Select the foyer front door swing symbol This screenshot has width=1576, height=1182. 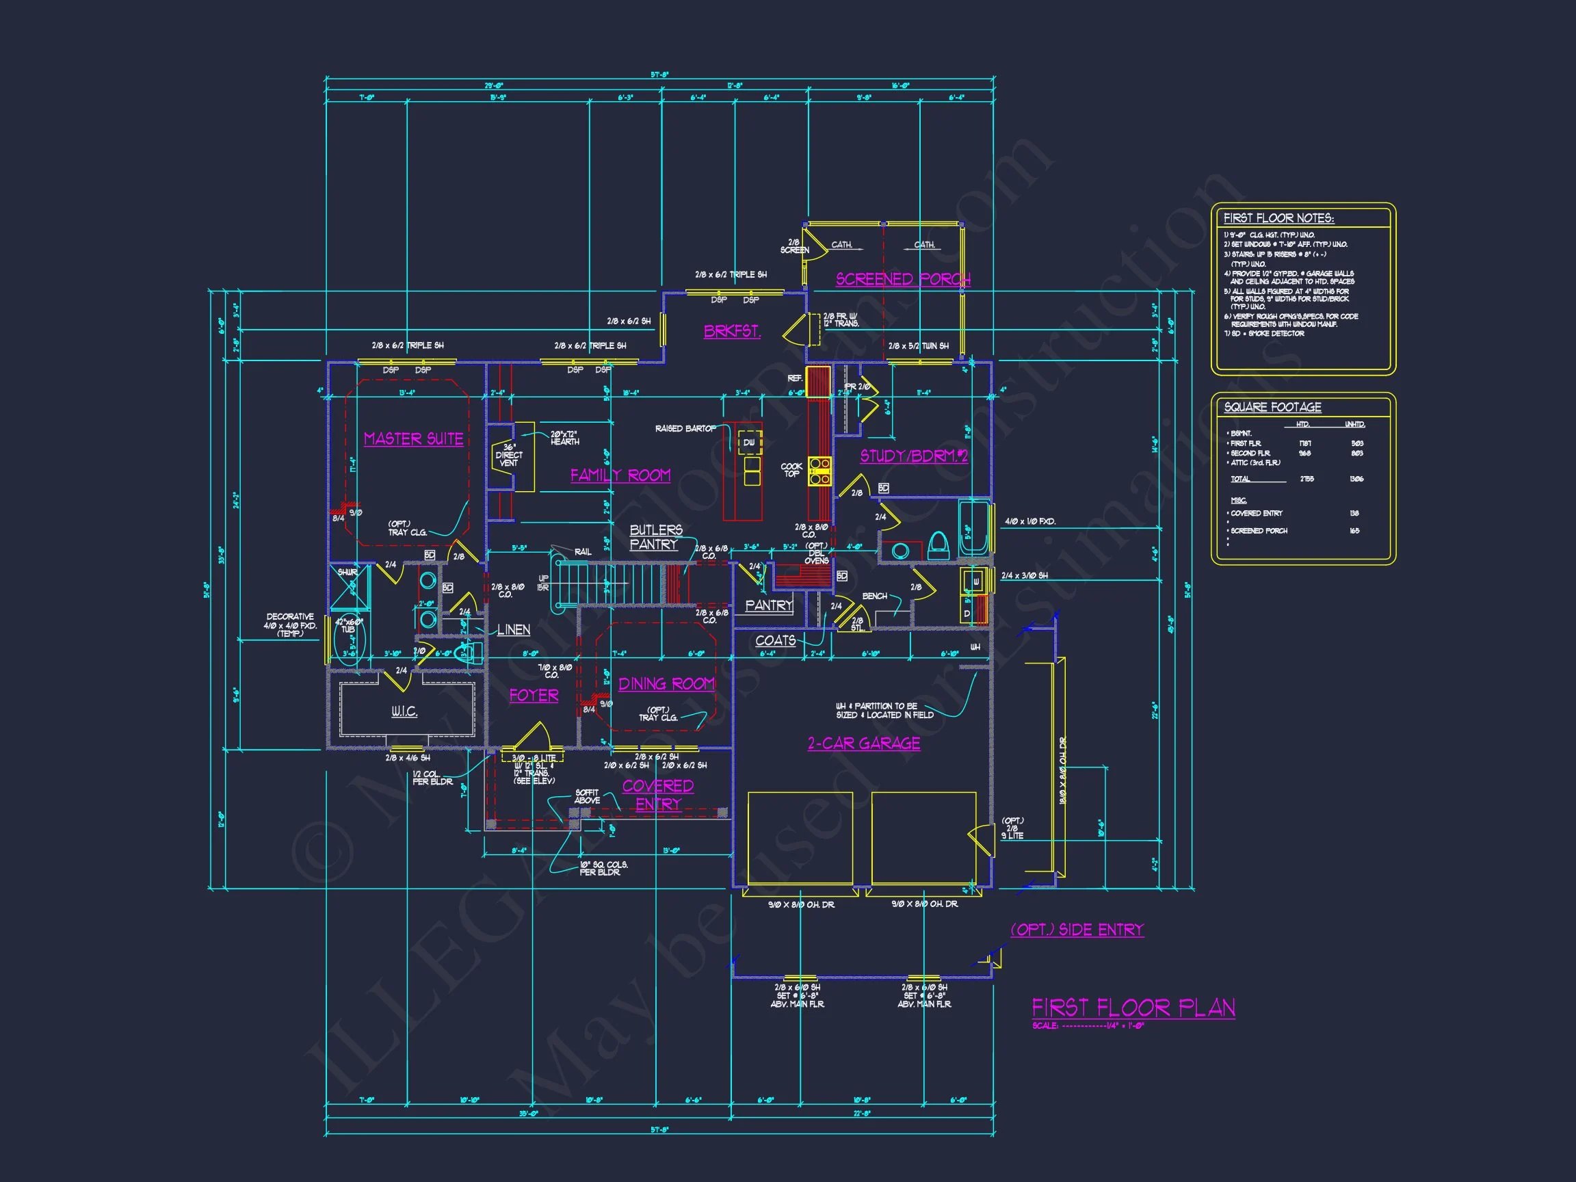point(533,737)
